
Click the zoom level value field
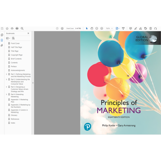coord(108,28)
